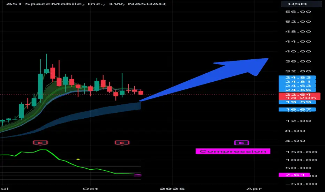Open the first red earnings E marker
This screenshot has width=325, height=192.
point(40,143)
